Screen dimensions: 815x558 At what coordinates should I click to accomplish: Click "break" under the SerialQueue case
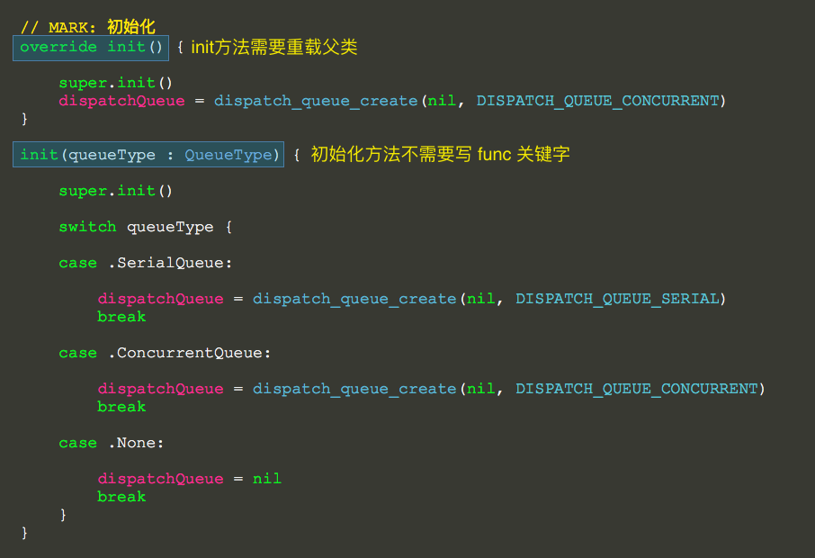(121, 317)
